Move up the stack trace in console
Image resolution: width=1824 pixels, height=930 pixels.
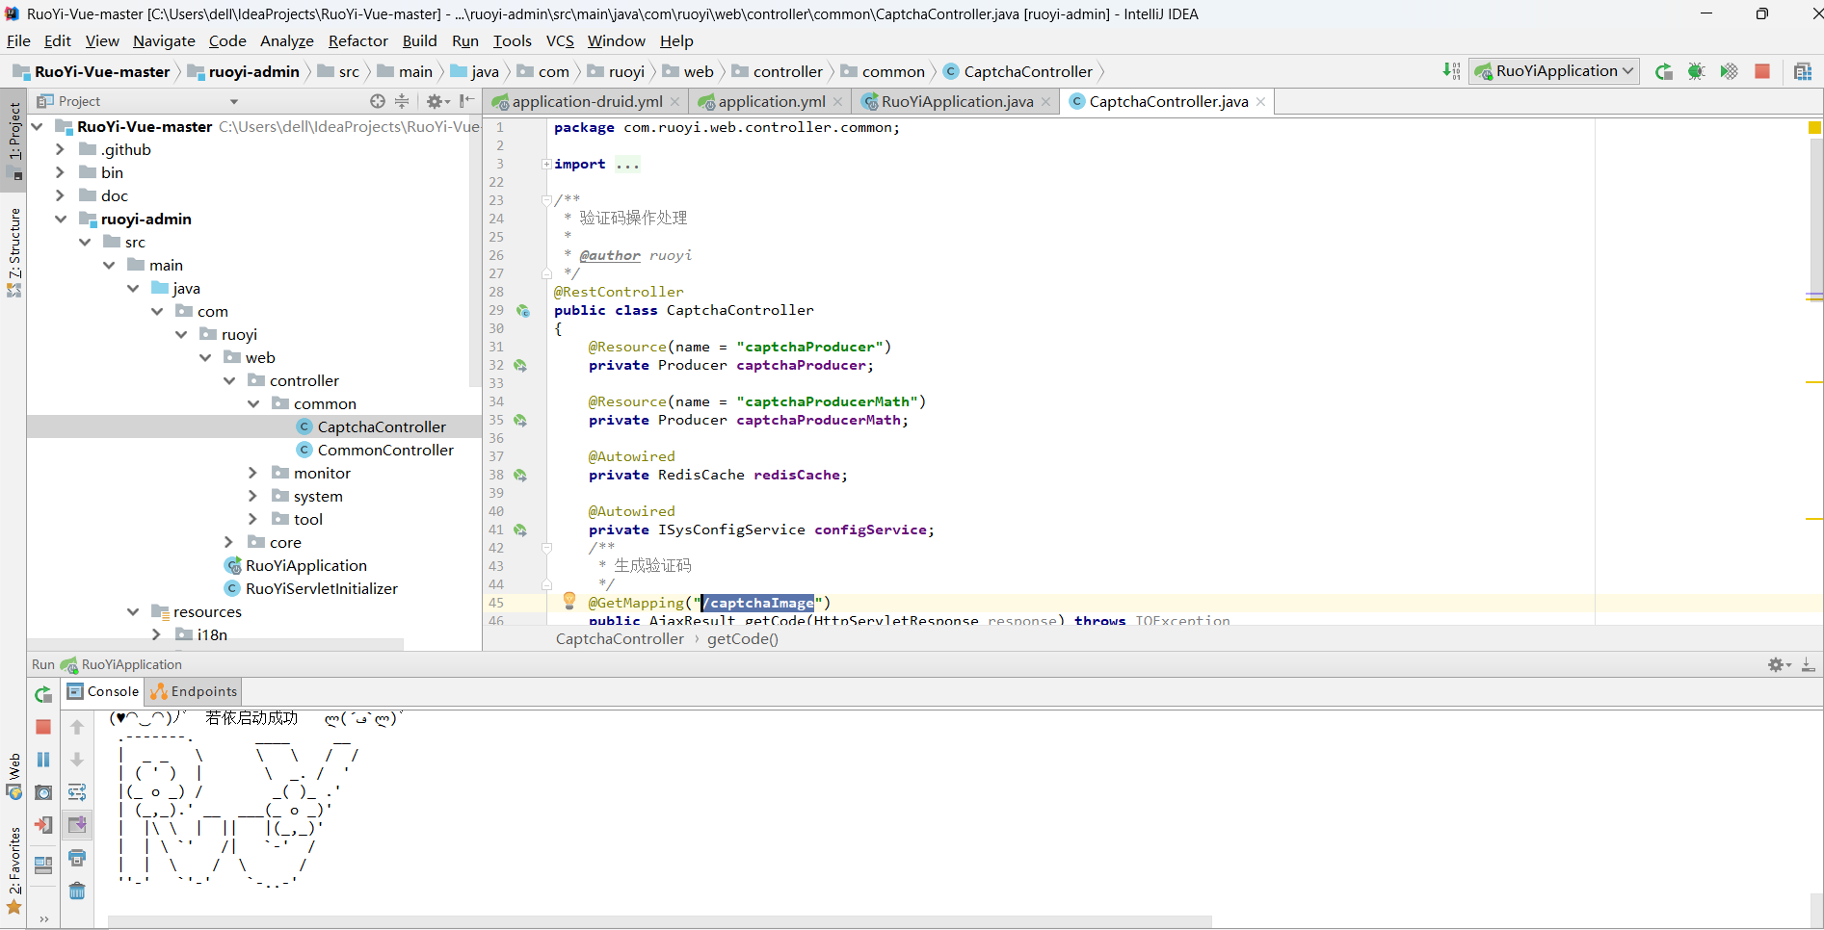[x=77, y=728]
